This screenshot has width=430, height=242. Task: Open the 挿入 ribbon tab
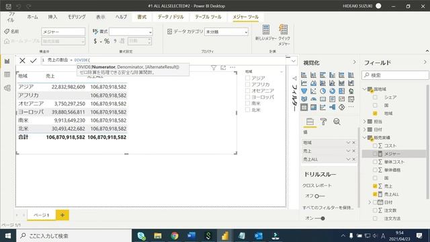click(52, 17)
